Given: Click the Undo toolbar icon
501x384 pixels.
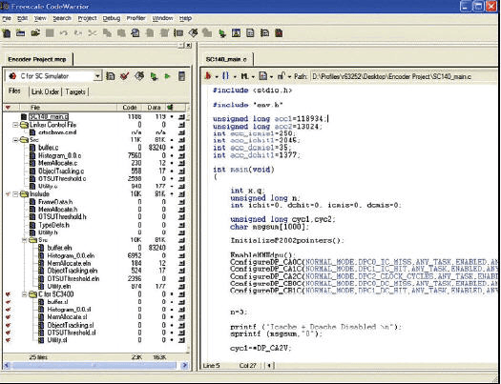Looking at the screenshot, I should coord(64,33).
